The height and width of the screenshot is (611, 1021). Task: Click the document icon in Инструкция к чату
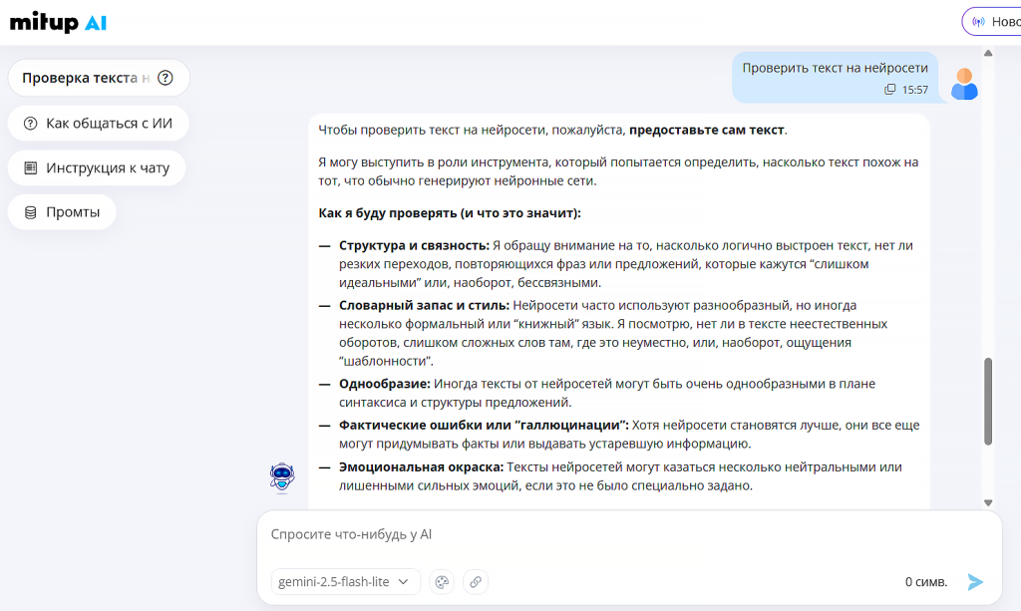31,167
